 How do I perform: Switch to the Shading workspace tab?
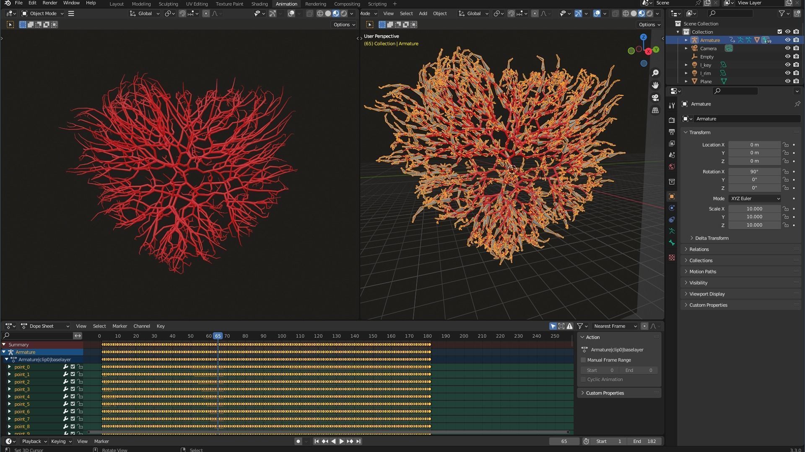[259, 4]
